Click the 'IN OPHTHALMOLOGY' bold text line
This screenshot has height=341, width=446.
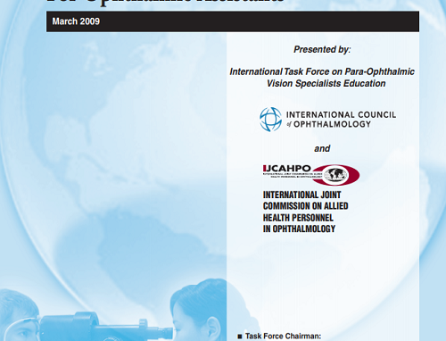(299, 229)
